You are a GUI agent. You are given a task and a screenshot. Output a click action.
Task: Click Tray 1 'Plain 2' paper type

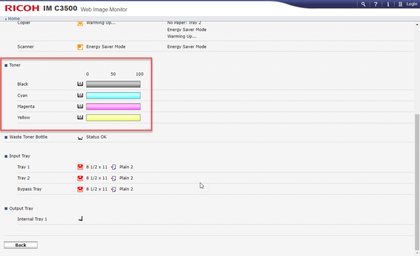[x=126, y=167]
